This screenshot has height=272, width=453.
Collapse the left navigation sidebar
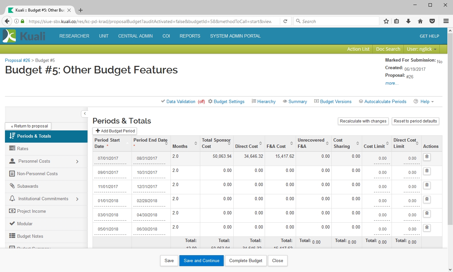tap(85, 114)
